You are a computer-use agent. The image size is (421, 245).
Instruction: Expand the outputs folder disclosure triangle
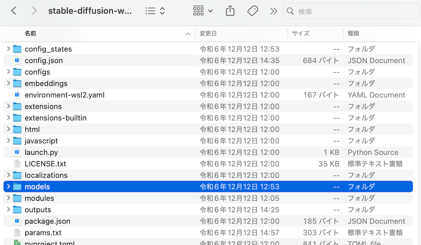8,210
